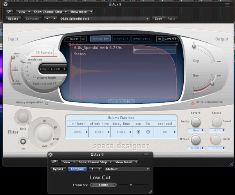Open the 06.8s Splendid Verb preset menu
Image resolution: width=235 pixels, height=195 pixels.
(x=105, y=18)
